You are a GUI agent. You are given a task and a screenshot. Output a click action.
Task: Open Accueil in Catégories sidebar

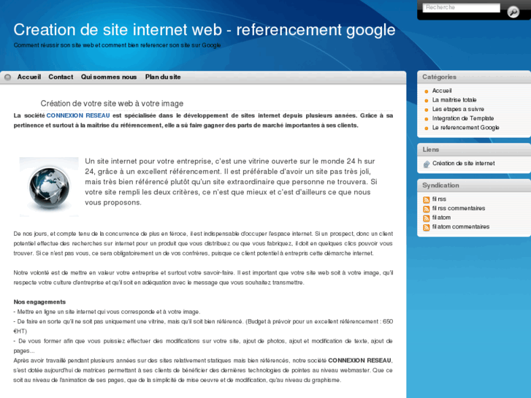[x=442, y=91]
